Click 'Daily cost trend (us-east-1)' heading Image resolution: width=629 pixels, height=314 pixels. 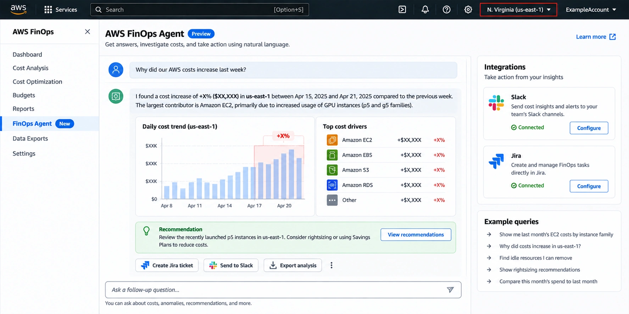pos(180,126)
